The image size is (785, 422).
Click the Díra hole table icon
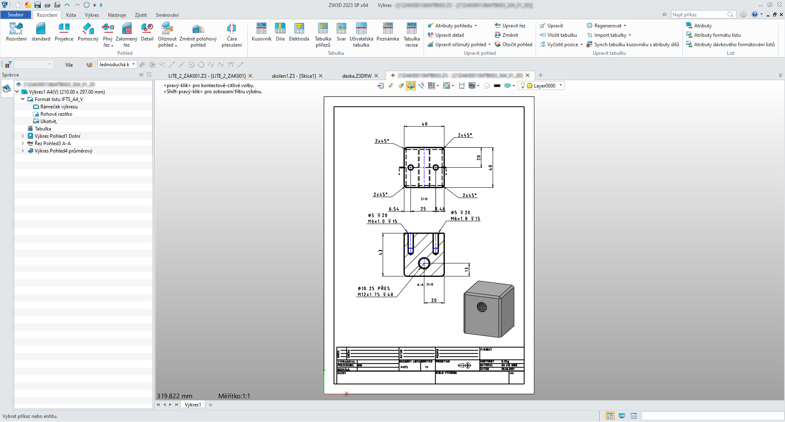(x=280, y=32)
